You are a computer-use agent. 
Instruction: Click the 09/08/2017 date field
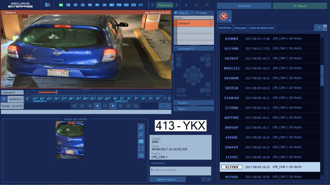coord(16,99)
